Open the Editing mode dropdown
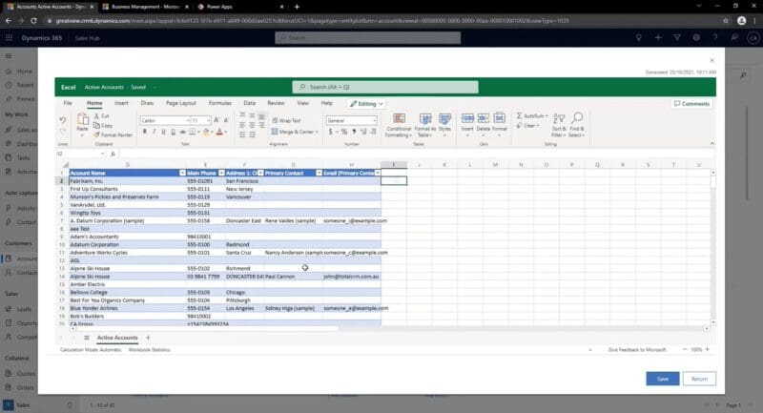Viewport: 763px width, 413px height. coord(367,104)
